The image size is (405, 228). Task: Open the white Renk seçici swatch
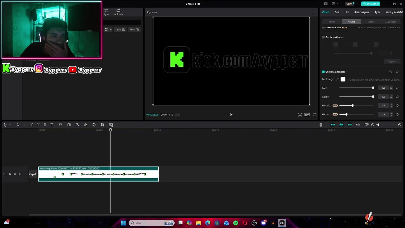tap(343, 79)
